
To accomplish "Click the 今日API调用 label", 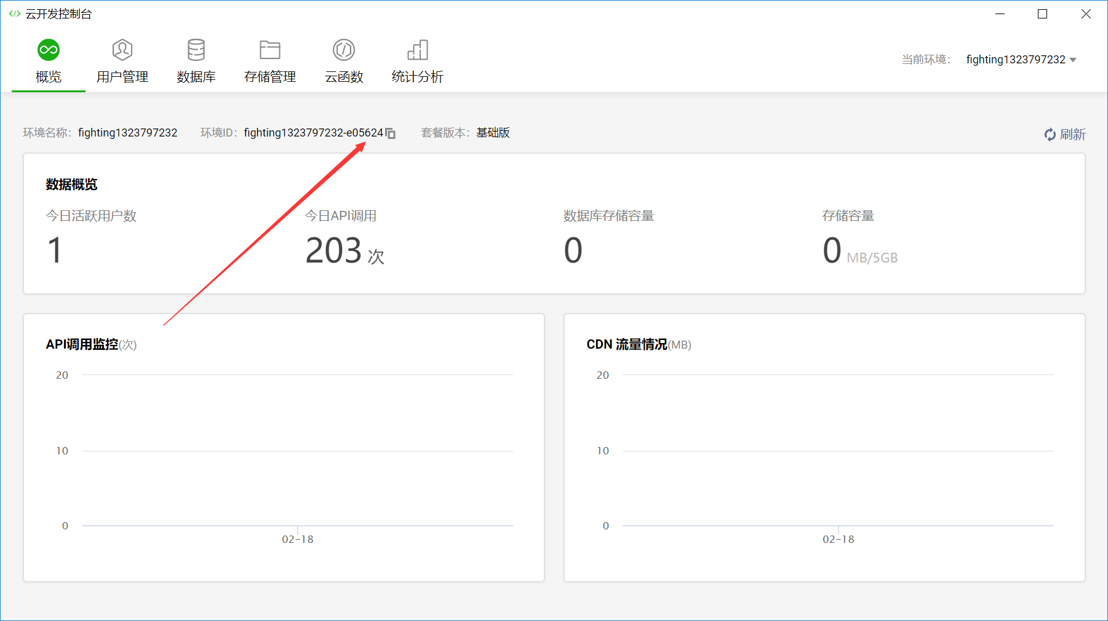I will pos(341,216).
